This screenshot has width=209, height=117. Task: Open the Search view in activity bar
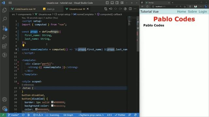[x=4, y=19]
